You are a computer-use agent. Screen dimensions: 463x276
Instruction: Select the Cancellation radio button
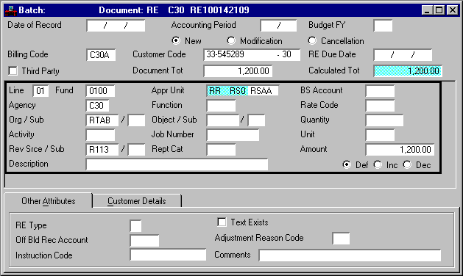click(312, 40)
